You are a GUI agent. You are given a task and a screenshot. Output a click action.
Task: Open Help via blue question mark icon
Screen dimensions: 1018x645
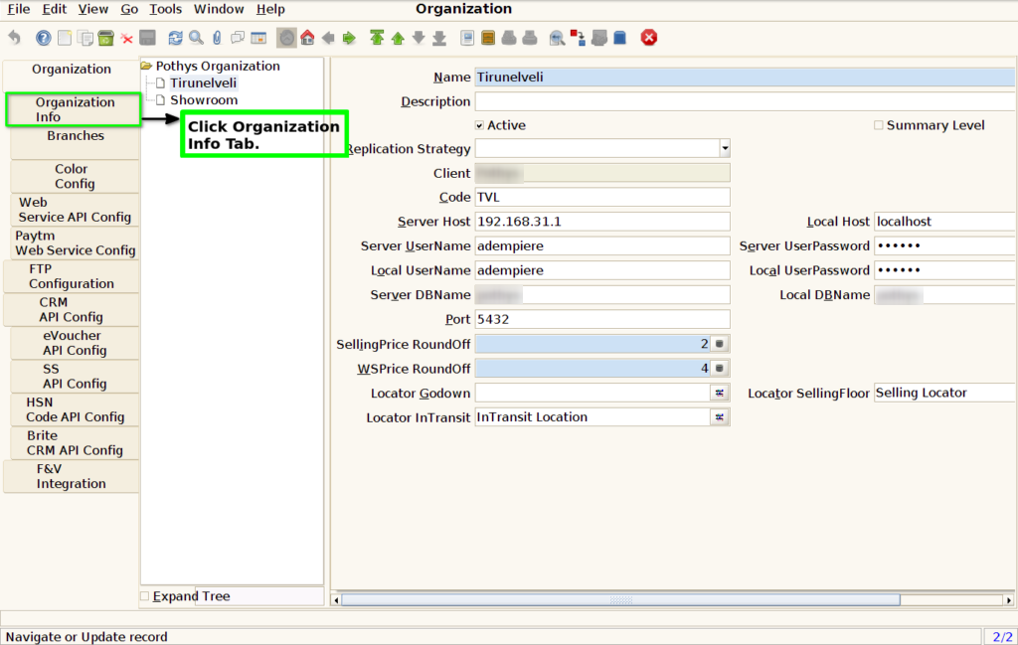(x=43, y=38)
